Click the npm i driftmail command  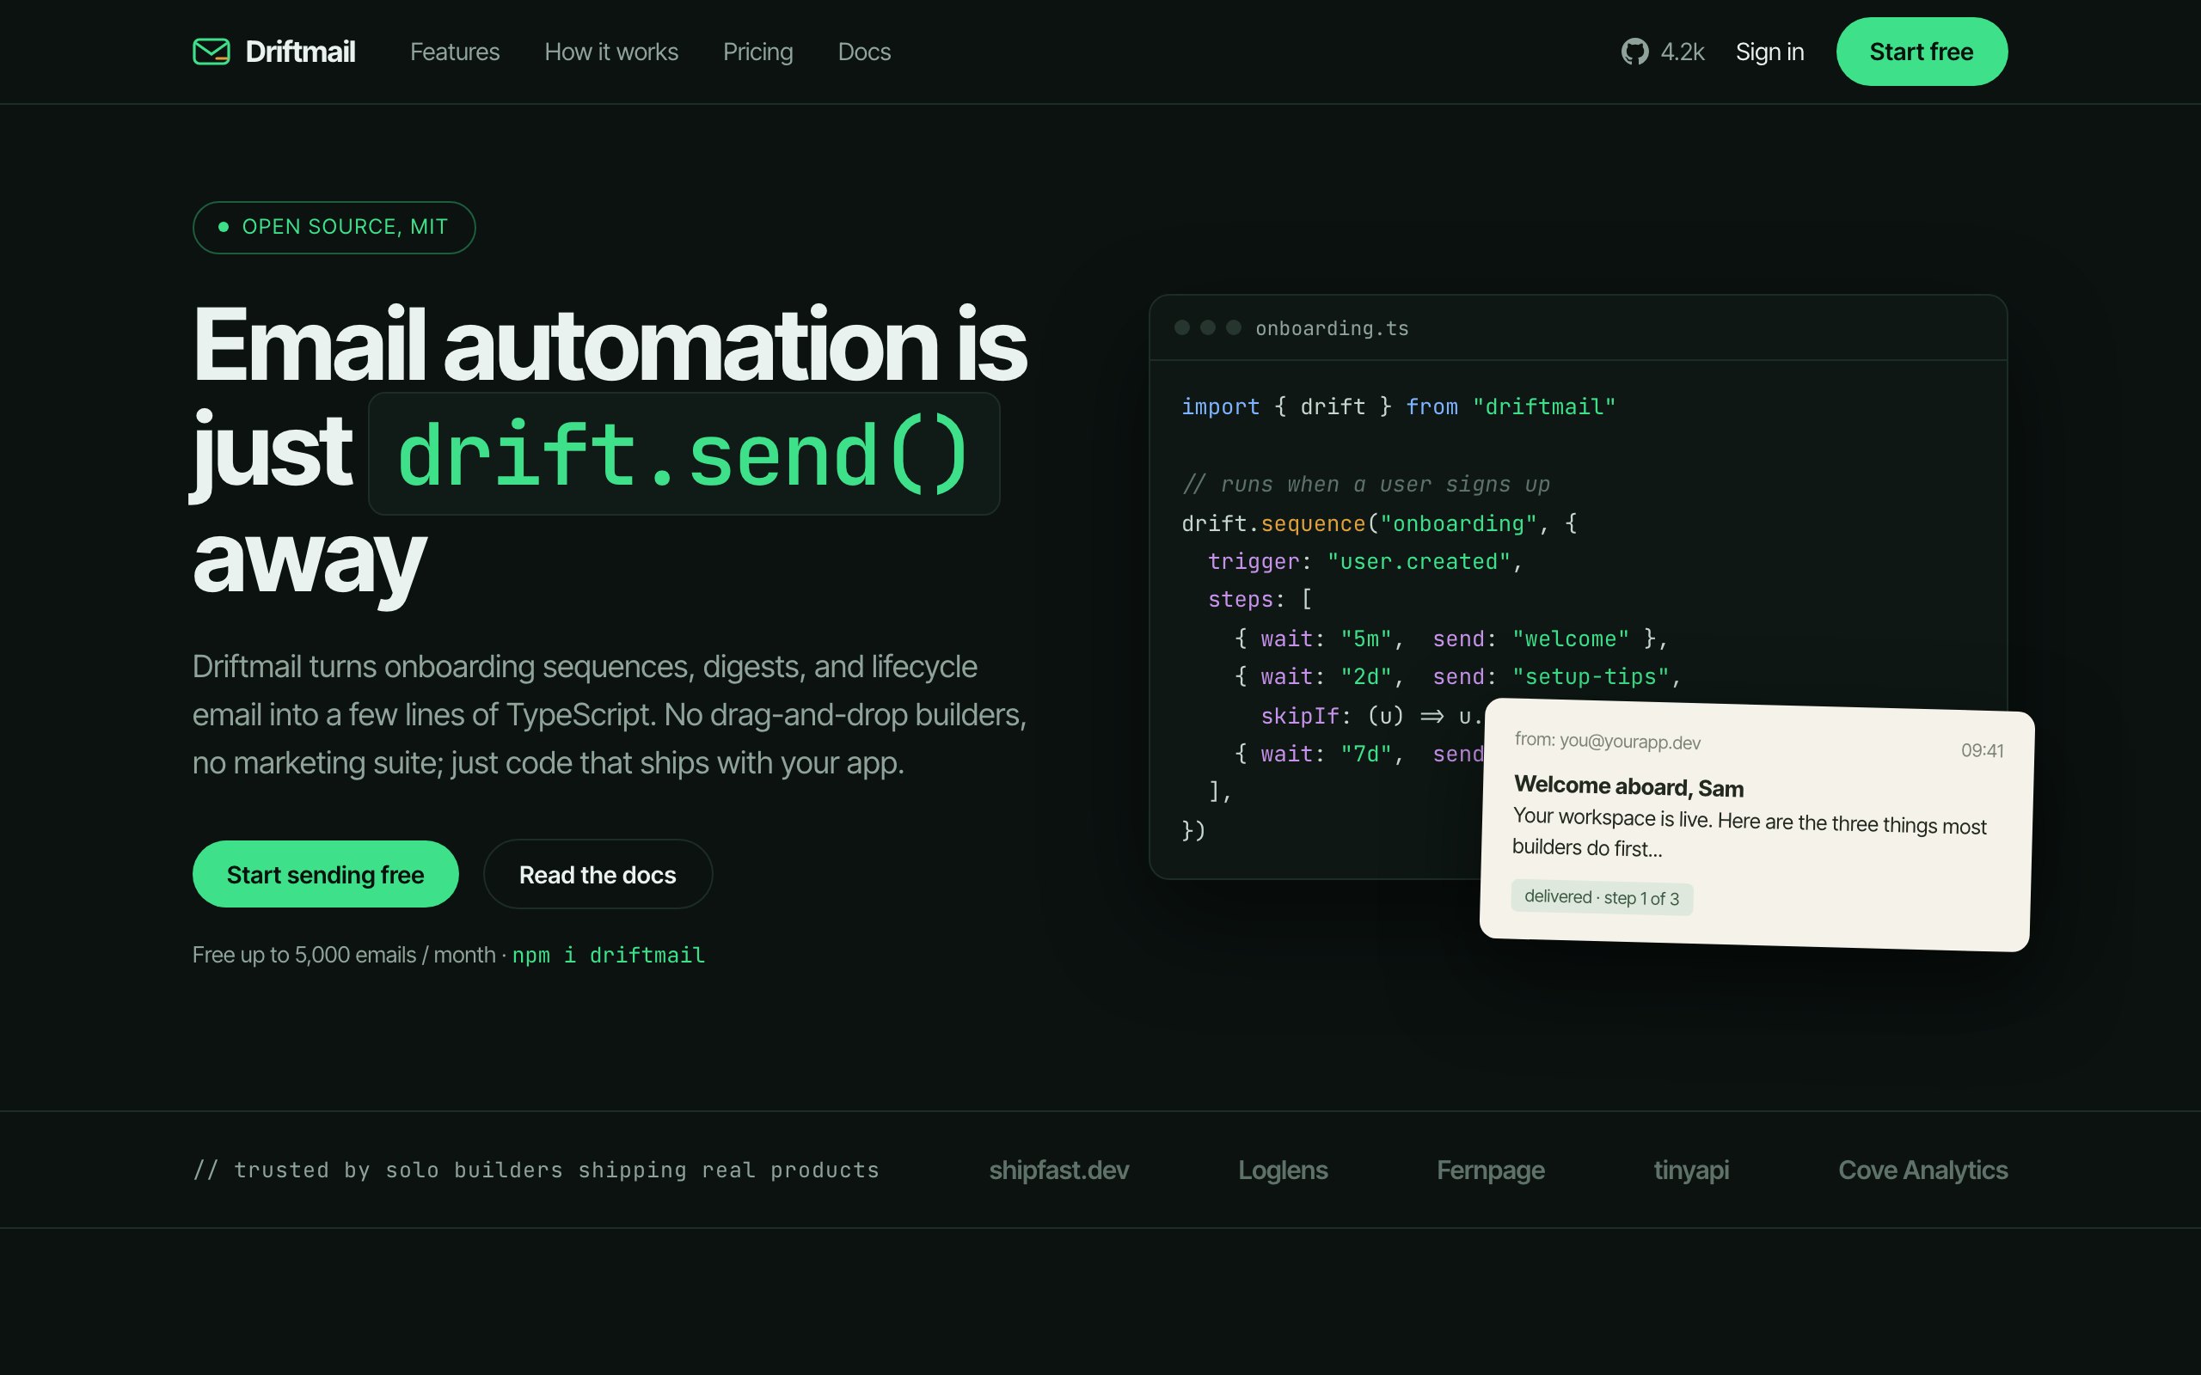[x=609, y=955]
